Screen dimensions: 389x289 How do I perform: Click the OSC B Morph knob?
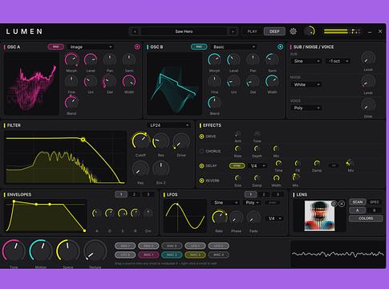pos(215,59)
